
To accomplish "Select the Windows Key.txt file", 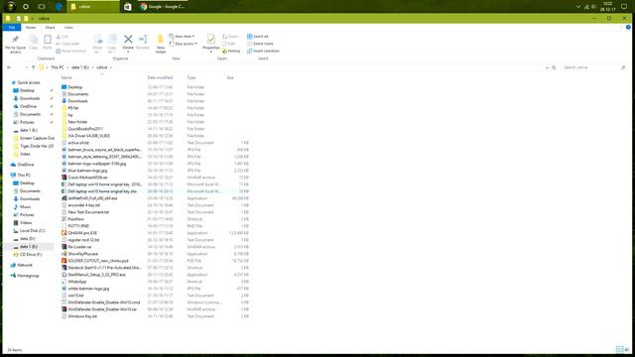I will pos(82,316).
